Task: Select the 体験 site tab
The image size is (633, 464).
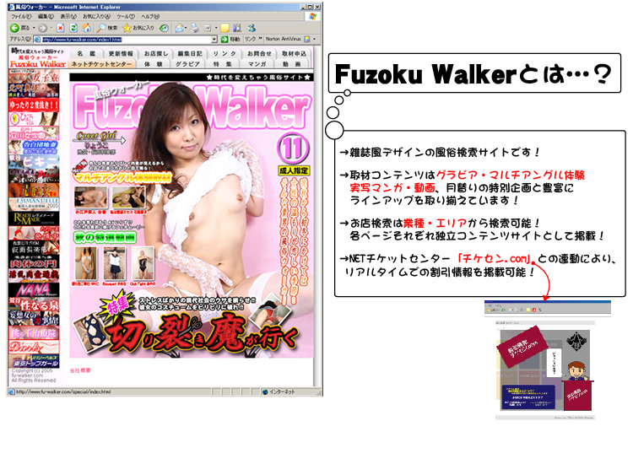Action: (x=154, y=64)
